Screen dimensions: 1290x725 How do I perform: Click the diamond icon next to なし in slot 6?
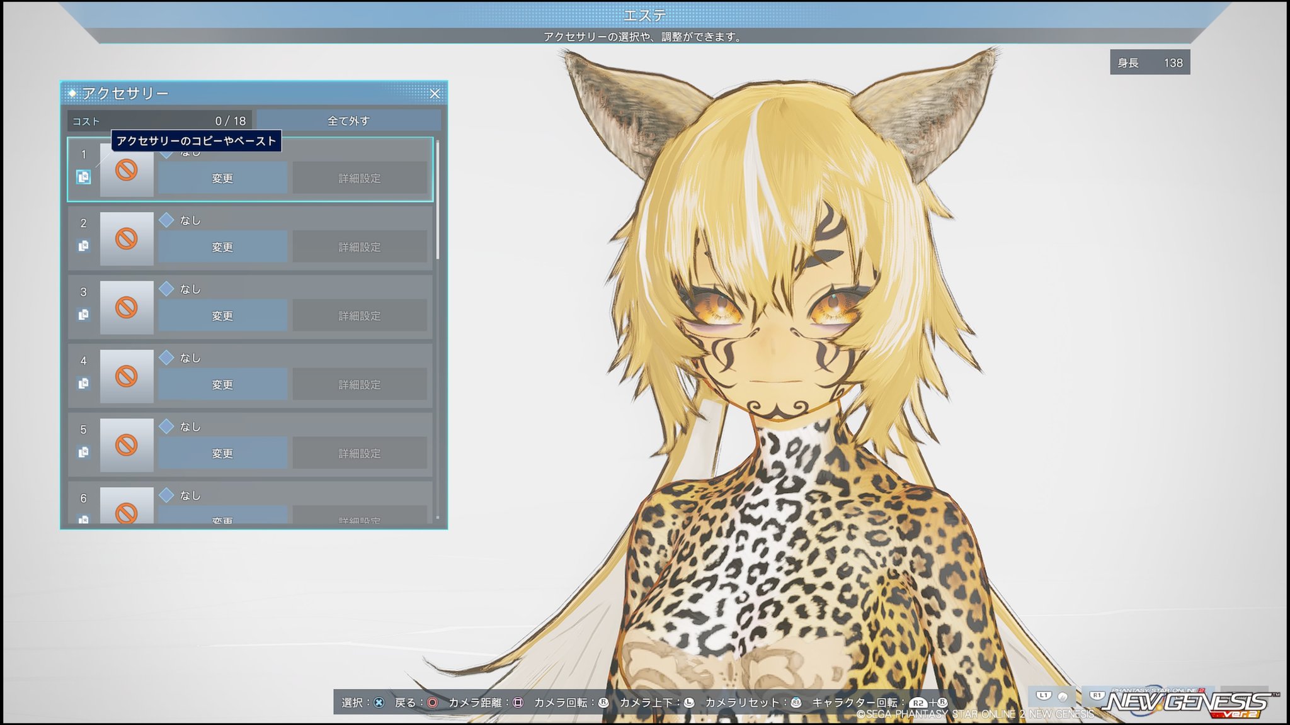166,495
